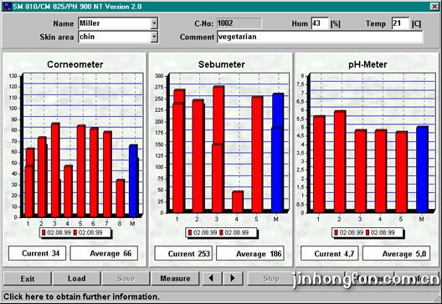Image resolution: width=442 pixels, height=304 pixels.
Task: Click the Exit button
Action: (28, 278)
